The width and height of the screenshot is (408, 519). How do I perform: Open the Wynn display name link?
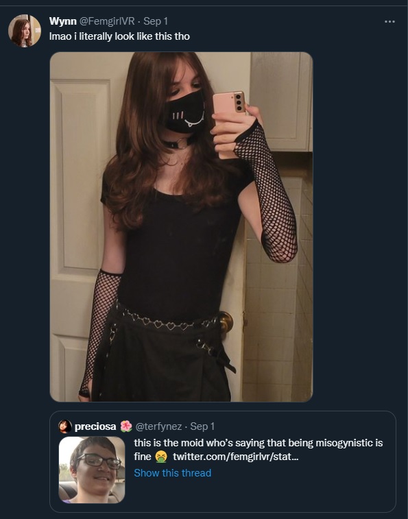pos(63,21)
